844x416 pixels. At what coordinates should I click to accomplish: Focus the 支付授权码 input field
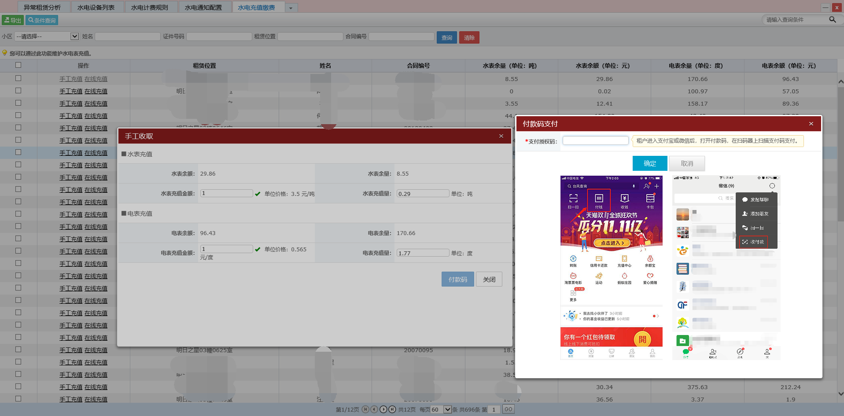point(595,140)
